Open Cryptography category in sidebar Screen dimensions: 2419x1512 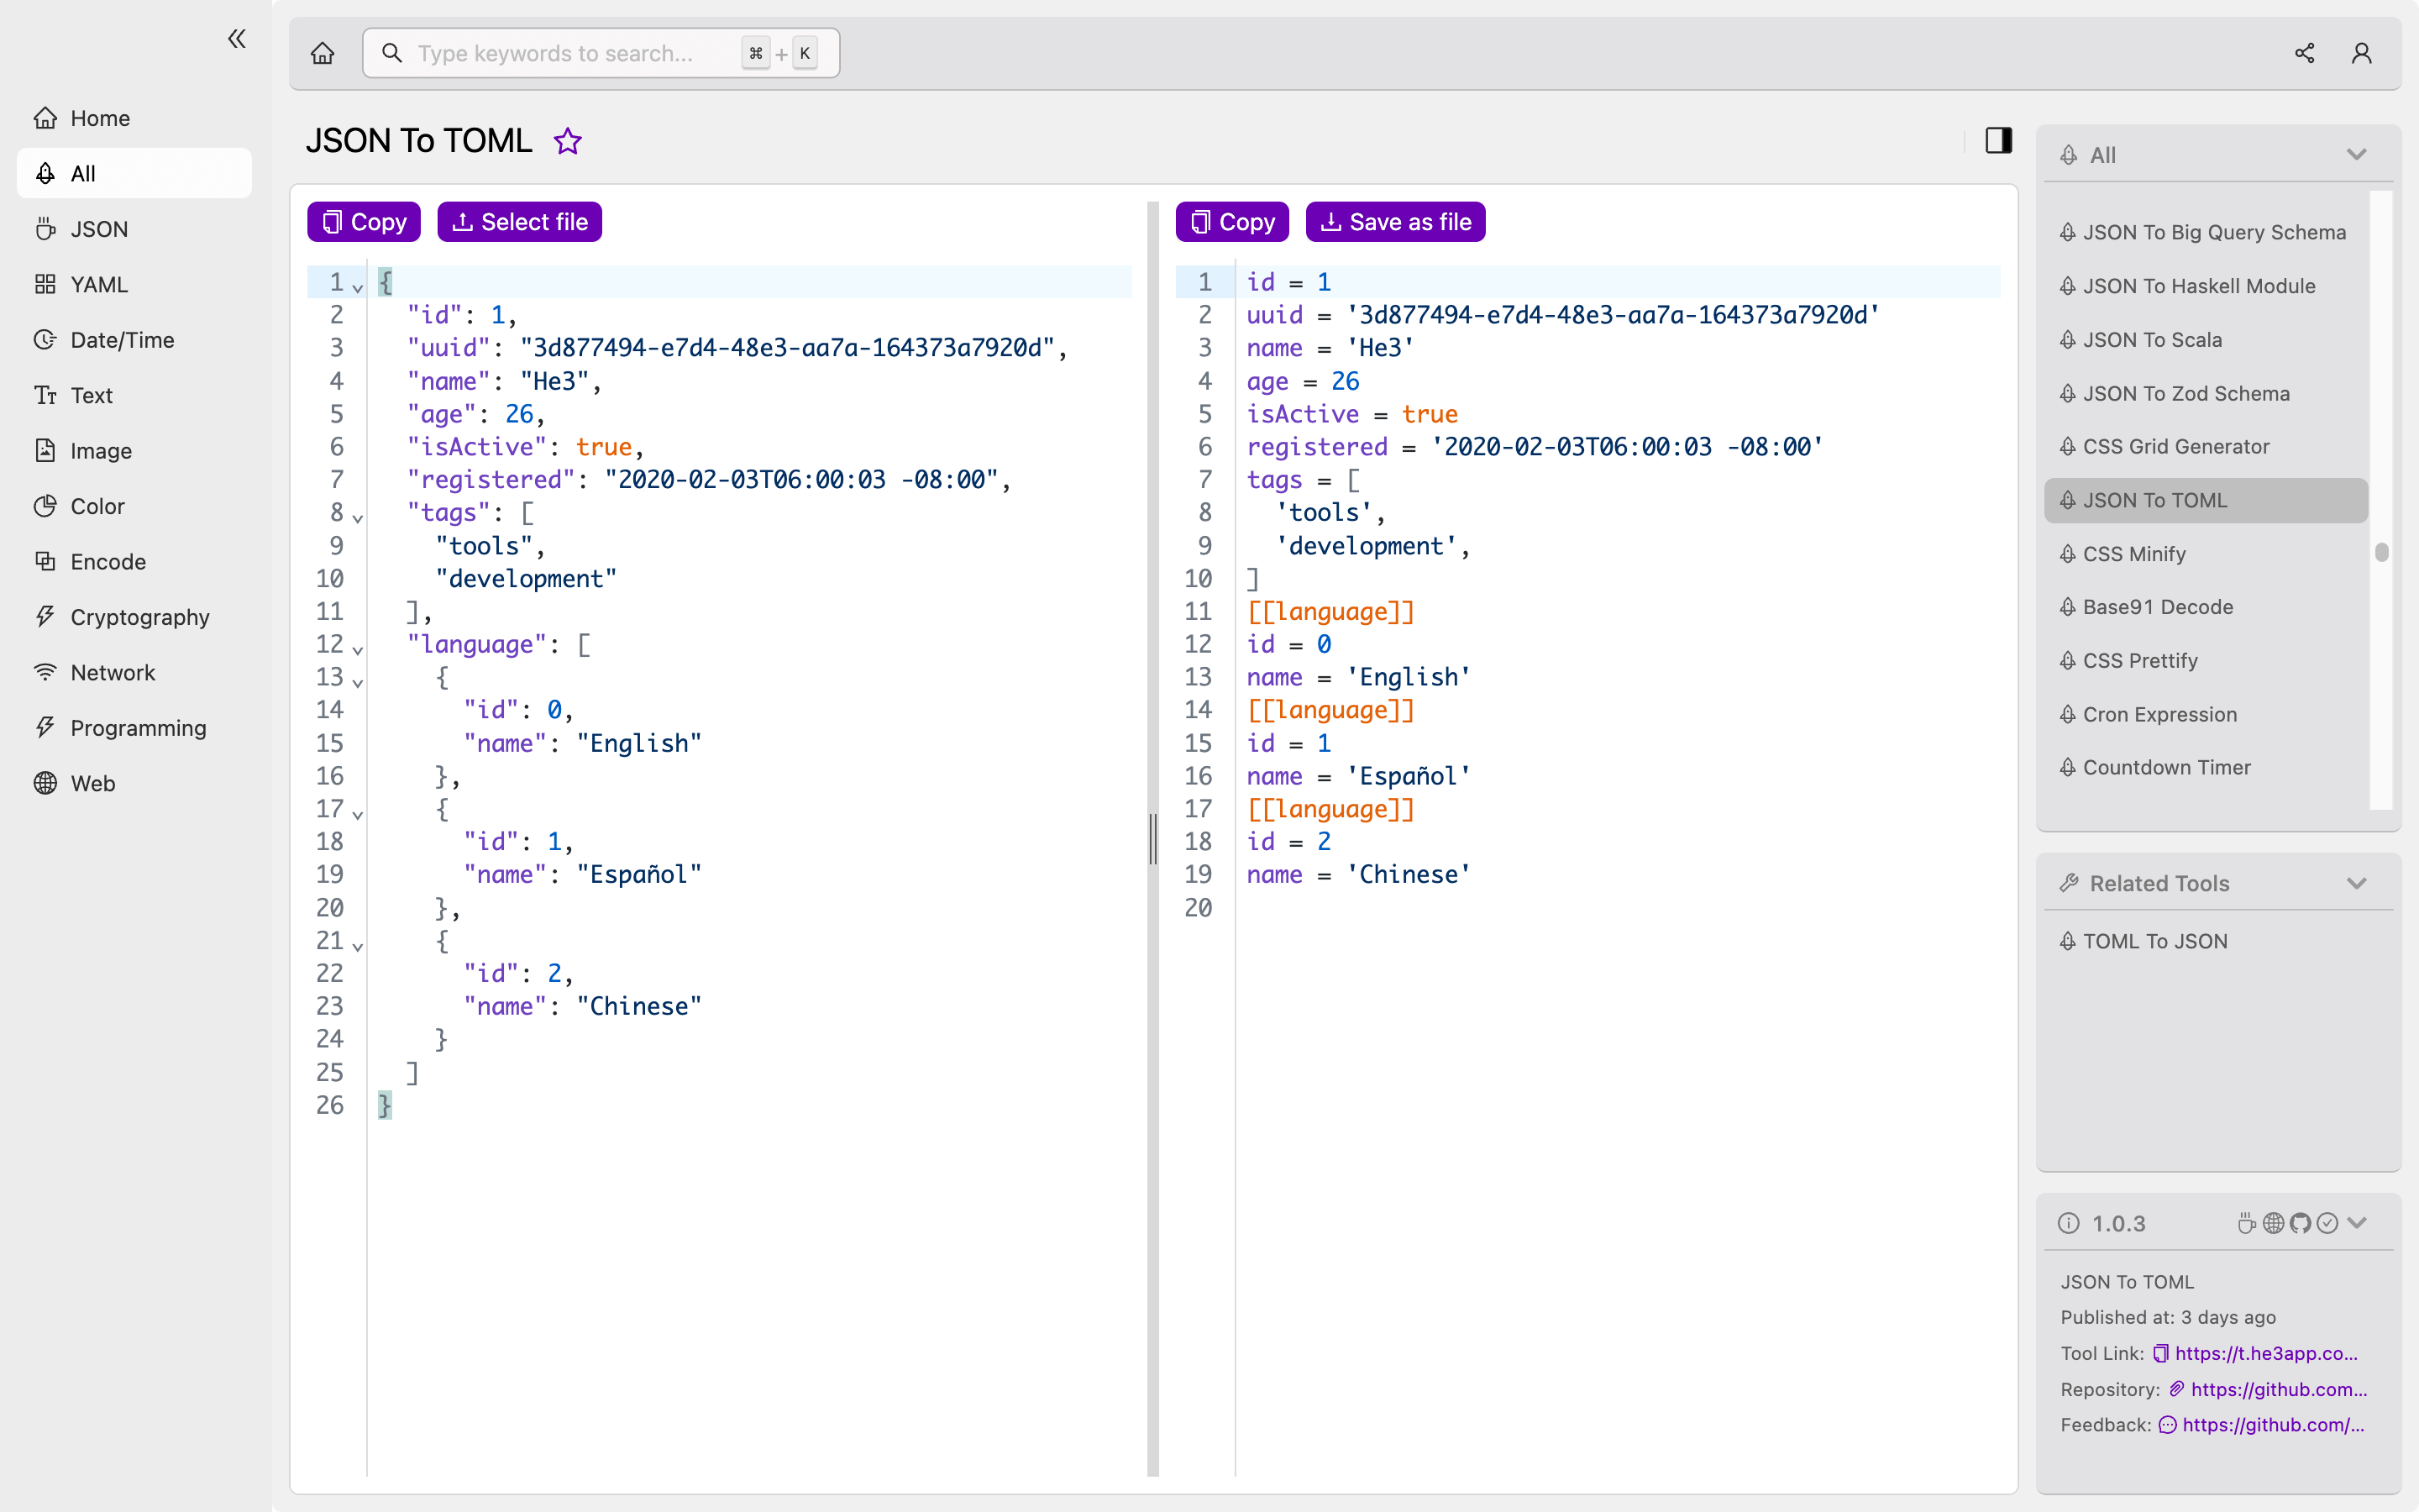(x=134, y=617)
